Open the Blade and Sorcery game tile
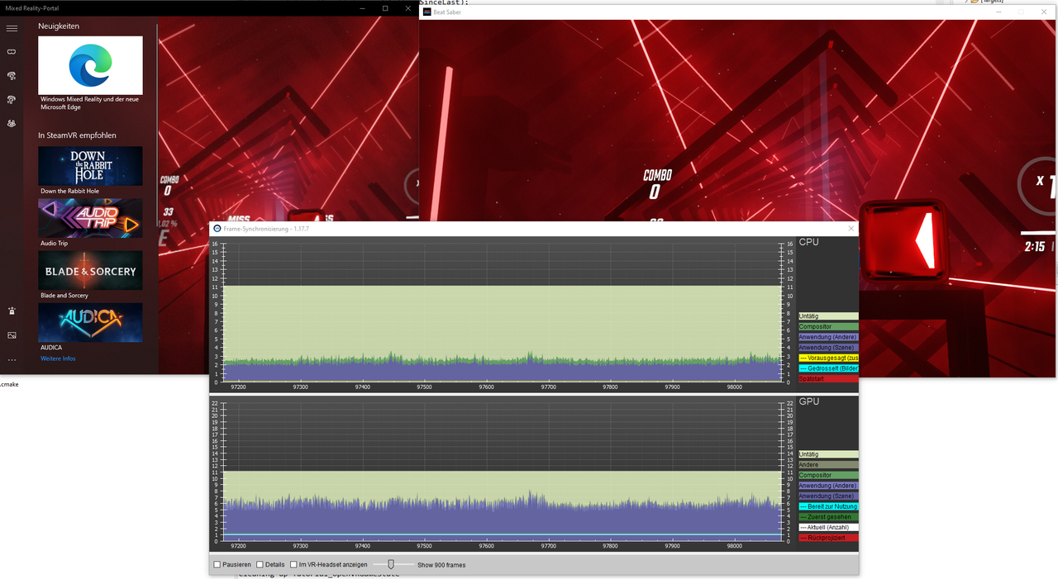Image resolution: width=1058 pixels, height=579 pixels. click(x=90, y=270)
